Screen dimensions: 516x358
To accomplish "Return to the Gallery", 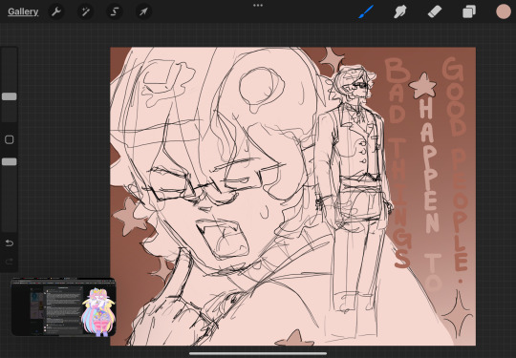I will click(x=23, y=11).
